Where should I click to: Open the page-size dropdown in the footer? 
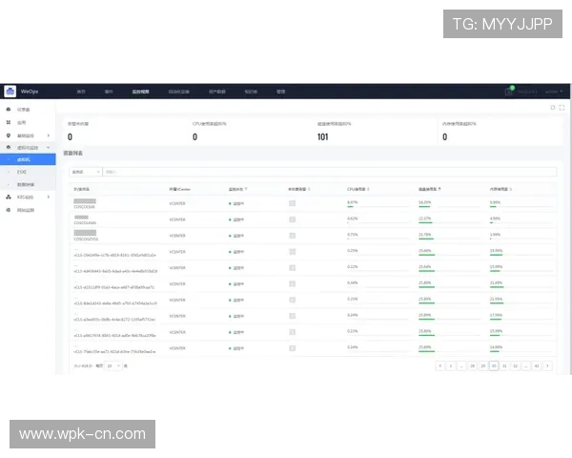[x=114, y=365]
